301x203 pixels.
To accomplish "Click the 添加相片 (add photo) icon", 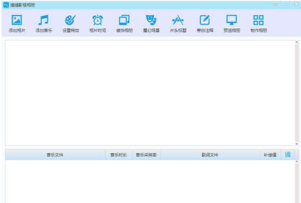I will [x=17, y=20].
